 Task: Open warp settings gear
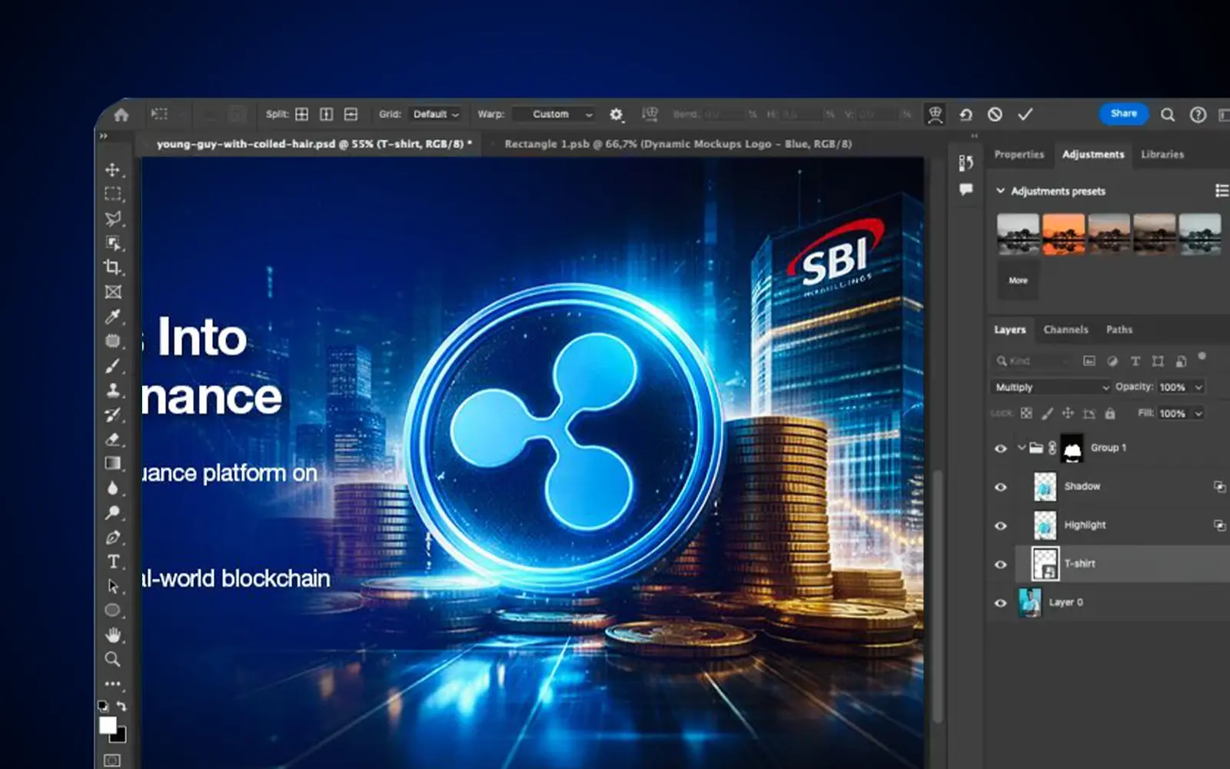click(616, 115)
